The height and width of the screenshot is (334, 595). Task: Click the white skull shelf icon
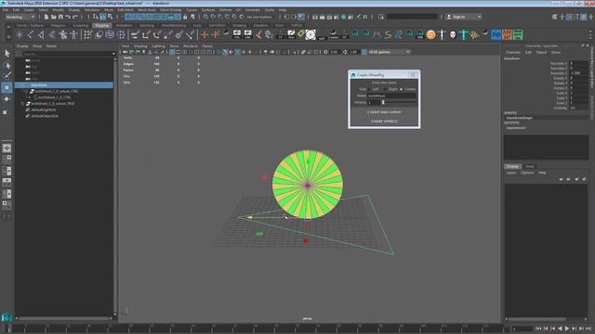point(453,35)
